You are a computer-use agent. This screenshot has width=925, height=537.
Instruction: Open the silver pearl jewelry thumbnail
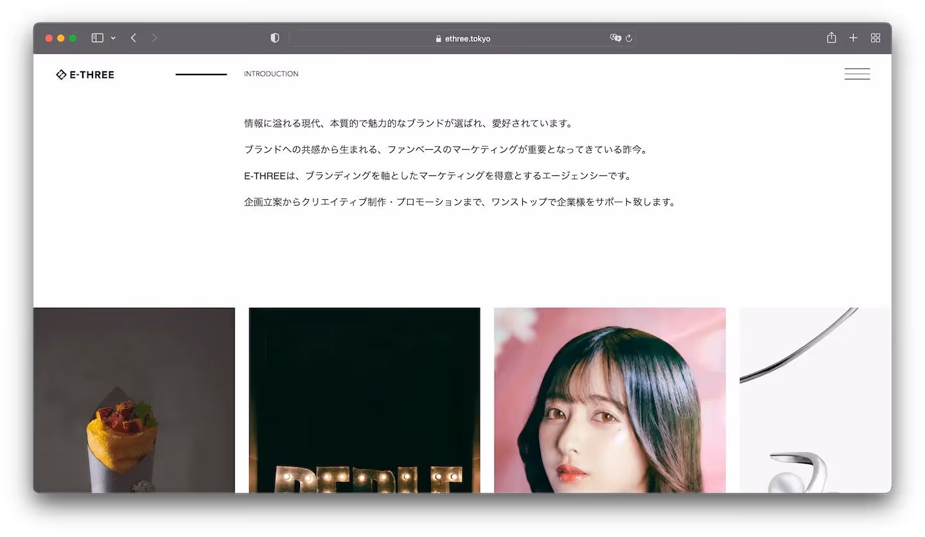coord(815,400)
